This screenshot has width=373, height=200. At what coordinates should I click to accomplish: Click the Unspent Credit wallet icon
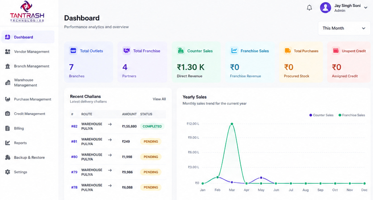(336, 50)
